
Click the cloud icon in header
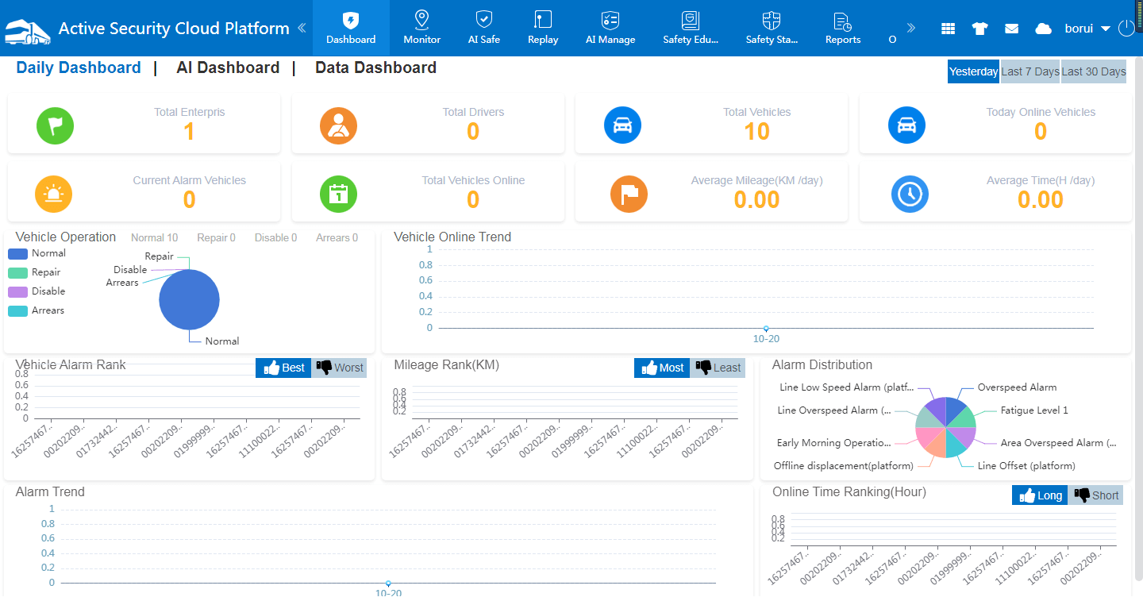(x=1043, y=29)
